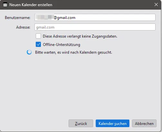Screen dimensions: 162x132
Task: Click the 'Bitte warten' status message
Action: tap(73, 52)
